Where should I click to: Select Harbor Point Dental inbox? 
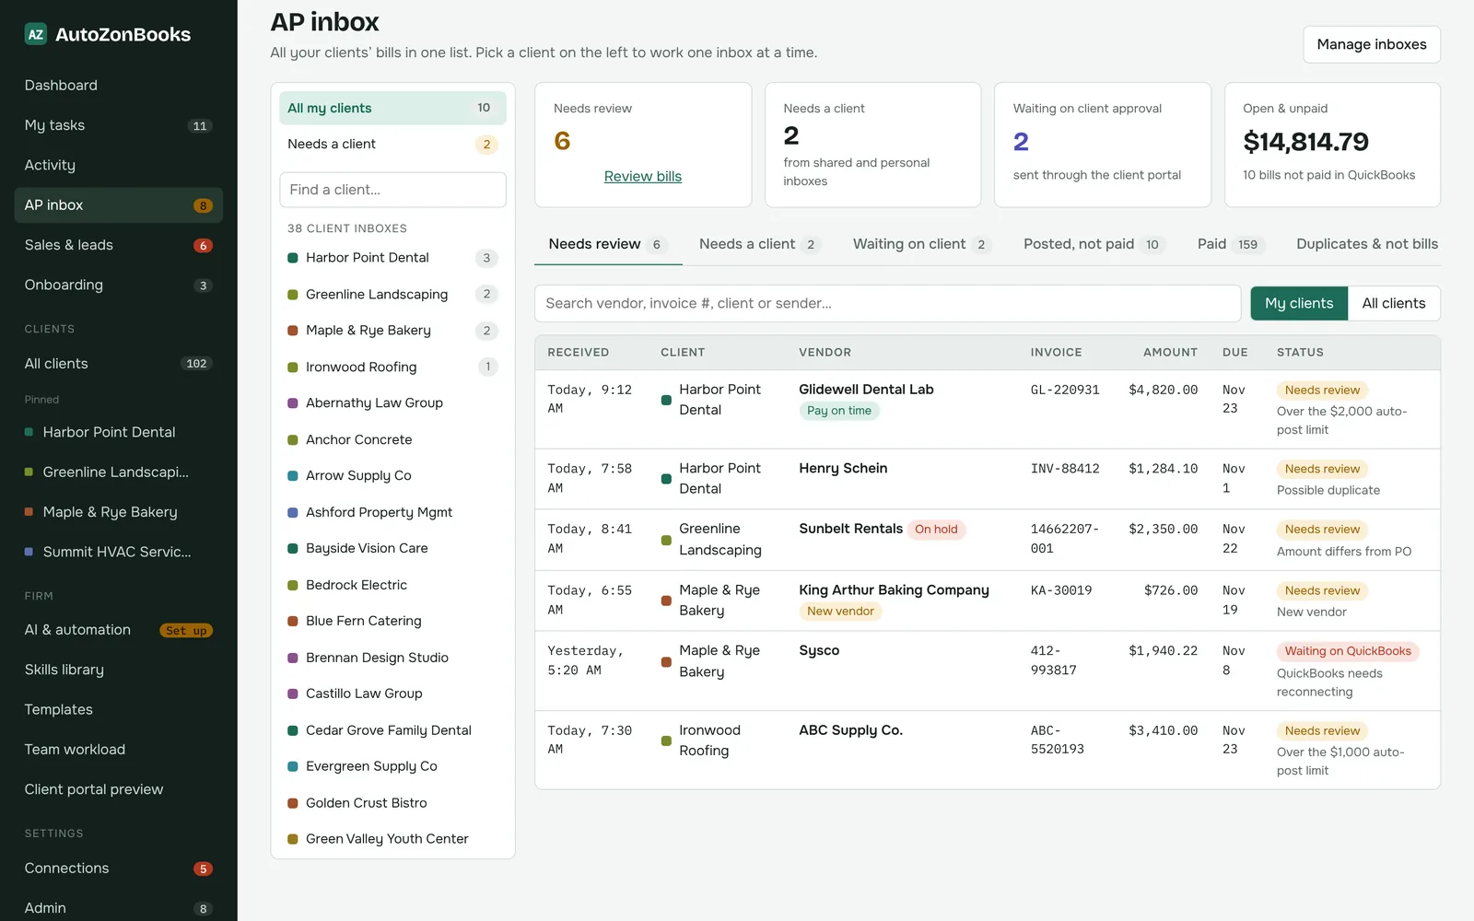point(392,258)
